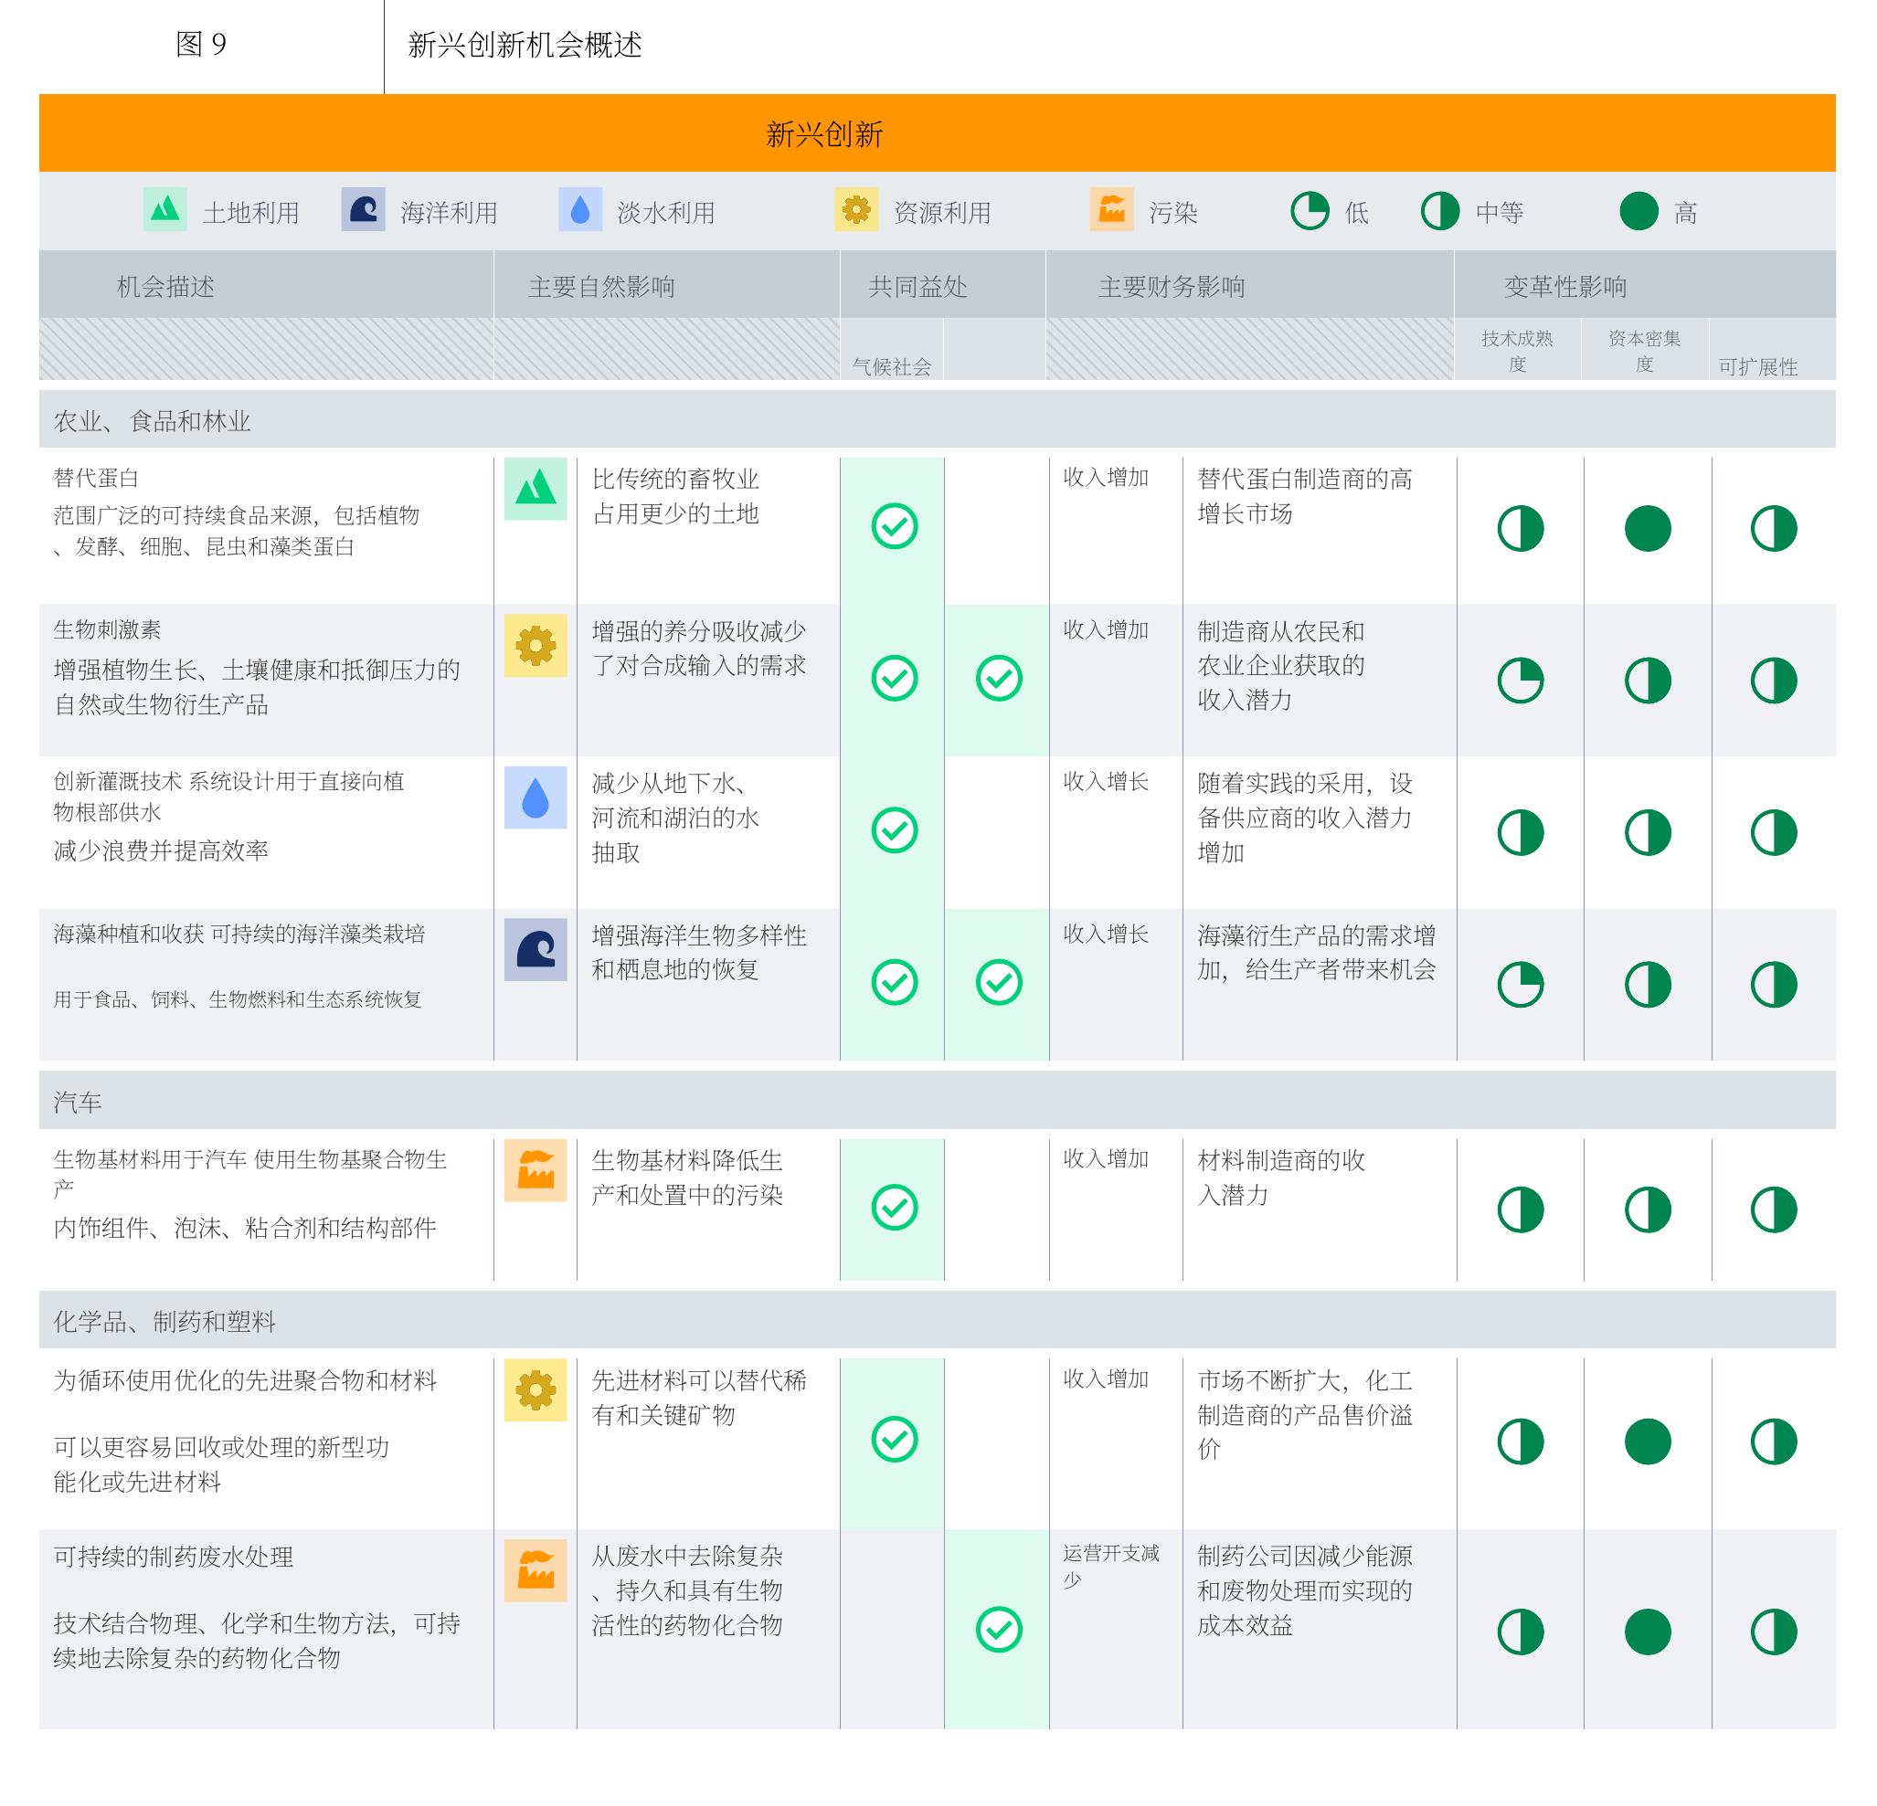The height and width of the screenshot is (1806, 1877).
Task: Click ocean wave icon in 海藻种植 row
Action: click(x=536, y=949)
